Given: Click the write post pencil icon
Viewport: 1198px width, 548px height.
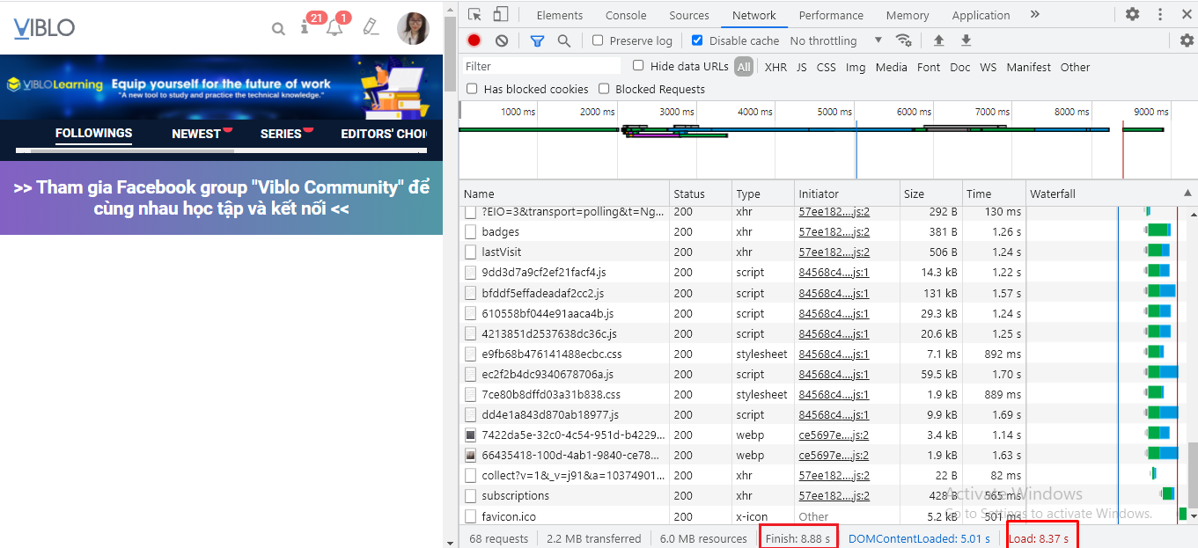Looking at the screenshot, I should click(371, 27).
